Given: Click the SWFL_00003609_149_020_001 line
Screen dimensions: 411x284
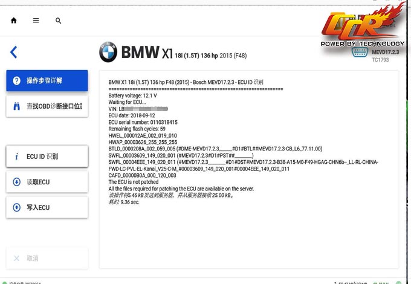Looking at the screenshot, I should 181,156.
